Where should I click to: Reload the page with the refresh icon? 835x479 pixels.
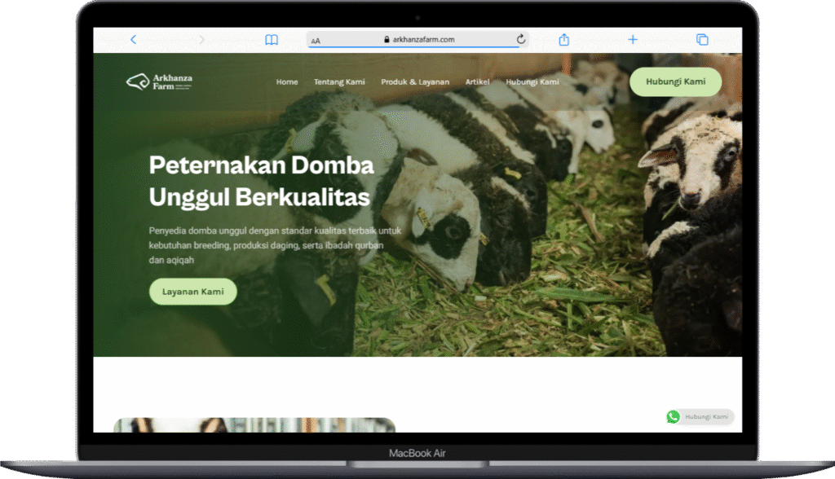click(521, 39)
